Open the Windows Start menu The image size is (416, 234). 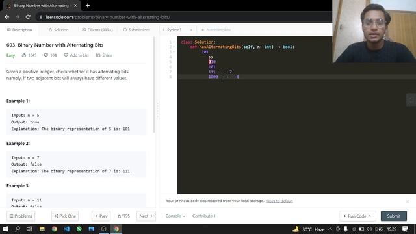point(6,229)
